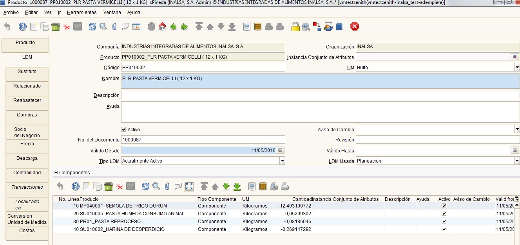Open Archived documents cabinet icon in main toolbar

[x=258, y=27]
